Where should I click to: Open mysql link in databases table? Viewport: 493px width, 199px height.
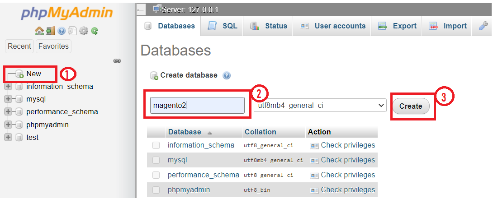click(177, 160)
